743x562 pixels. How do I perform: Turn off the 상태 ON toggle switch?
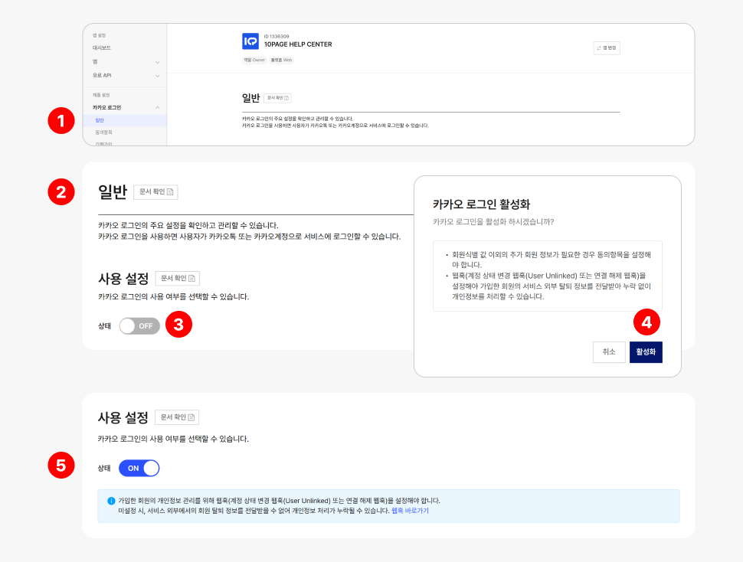(x=139, y=468)
